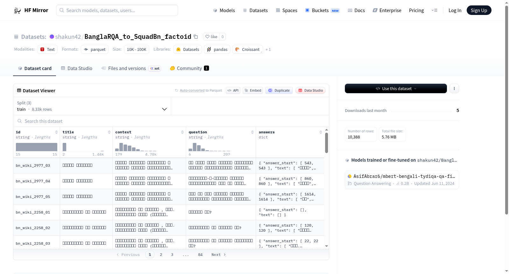Select the Text modality tag
This screenshot has height=274, width=509.
pos(47,49)
